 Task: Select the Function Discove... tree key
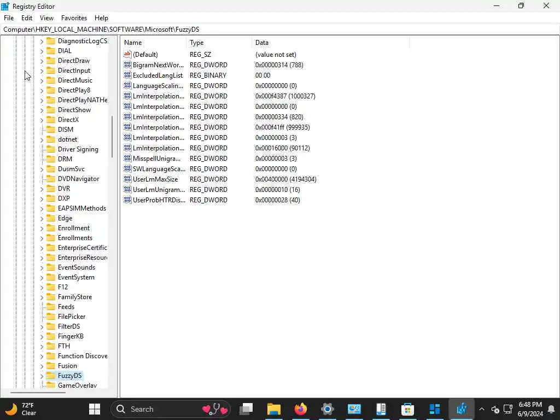(x=83, y=355)
